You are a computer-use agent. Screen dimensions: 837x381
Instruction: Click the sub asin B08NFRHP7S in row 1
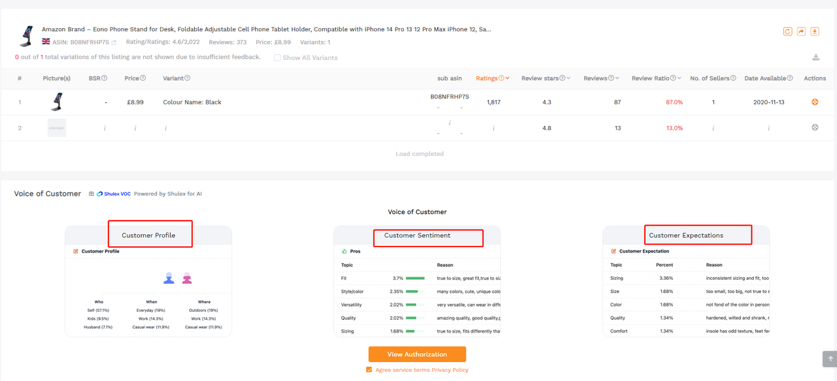coord(450,97)
